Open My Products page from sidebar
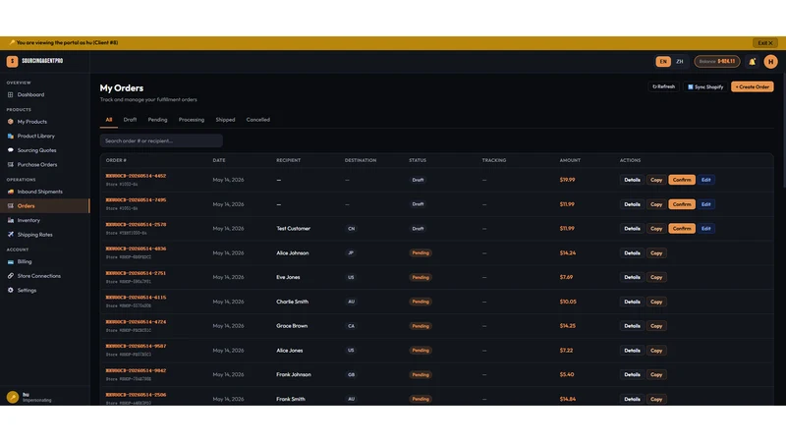Image resolution: width=786 pixels, height=442 pixels. (x=32, y=122)
